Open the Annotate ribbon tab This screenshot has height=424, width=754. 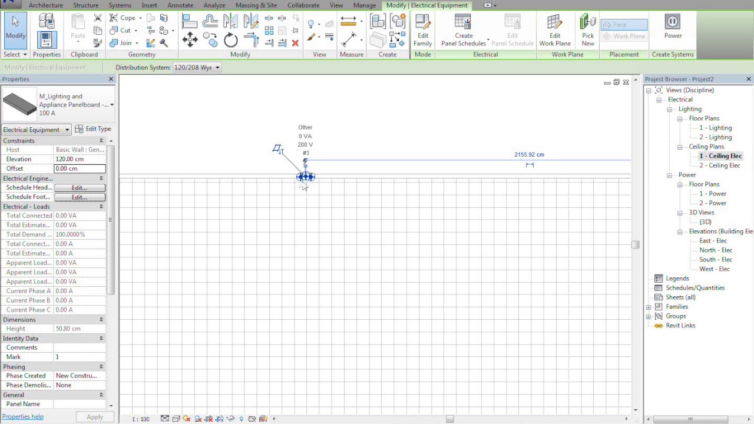[x=180, y=5]
